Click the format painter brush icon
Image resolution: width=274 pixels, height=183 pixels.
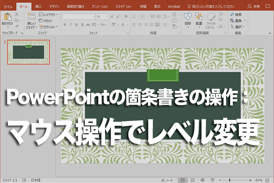coord(17,27)
